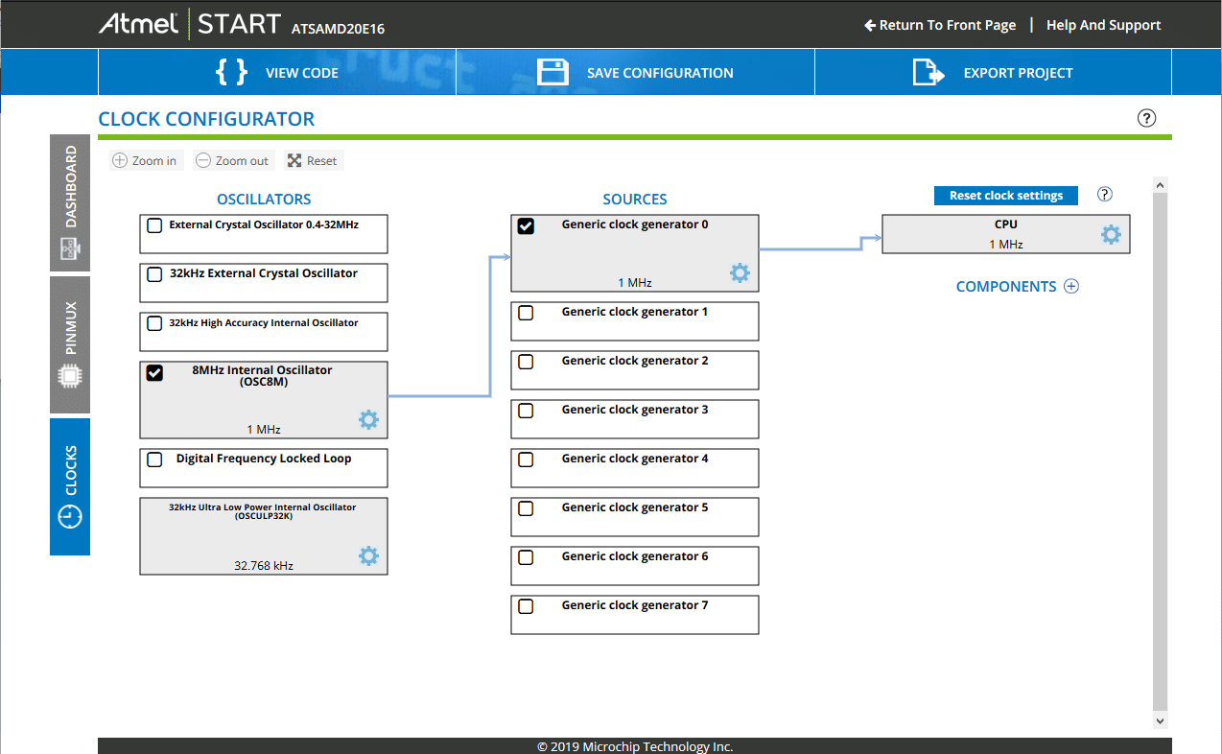The width and height of the screenshot is (1222, 754).
Task: Click ATSAMD20E16 device name
Action: [338, 29]
